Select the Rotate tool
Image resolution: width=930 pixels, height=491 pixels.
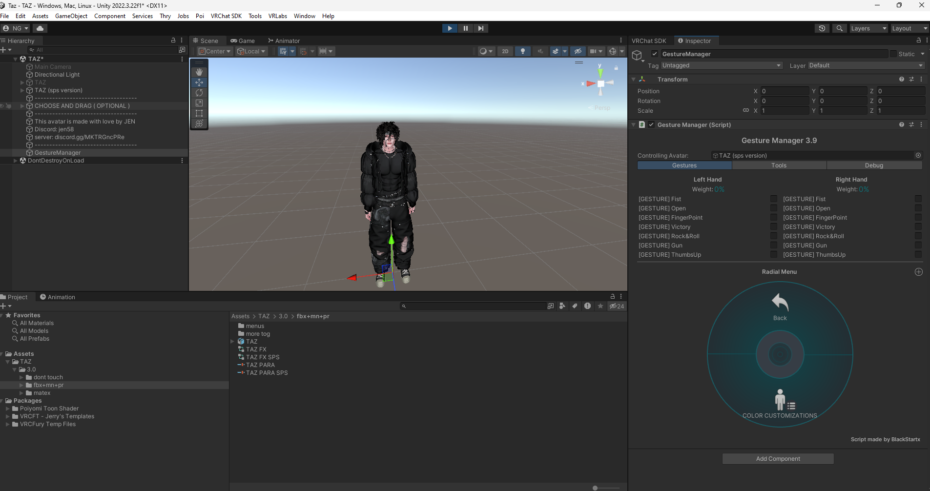click(x=199, y=92)
